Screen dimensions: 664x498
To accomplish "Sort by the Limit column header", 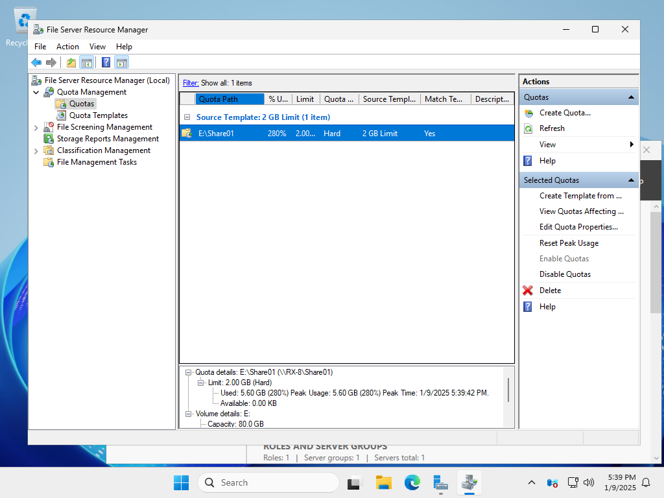I will pyautogui.click(x=306, y=99).
